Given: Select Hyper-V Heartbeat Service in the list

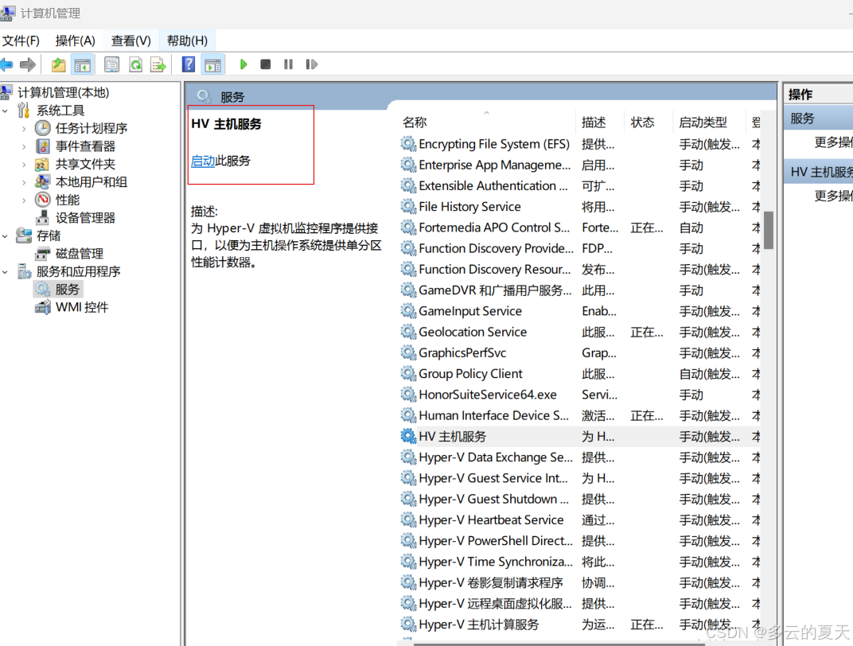Looking at the screenshot, I should [x=489, y=520].
